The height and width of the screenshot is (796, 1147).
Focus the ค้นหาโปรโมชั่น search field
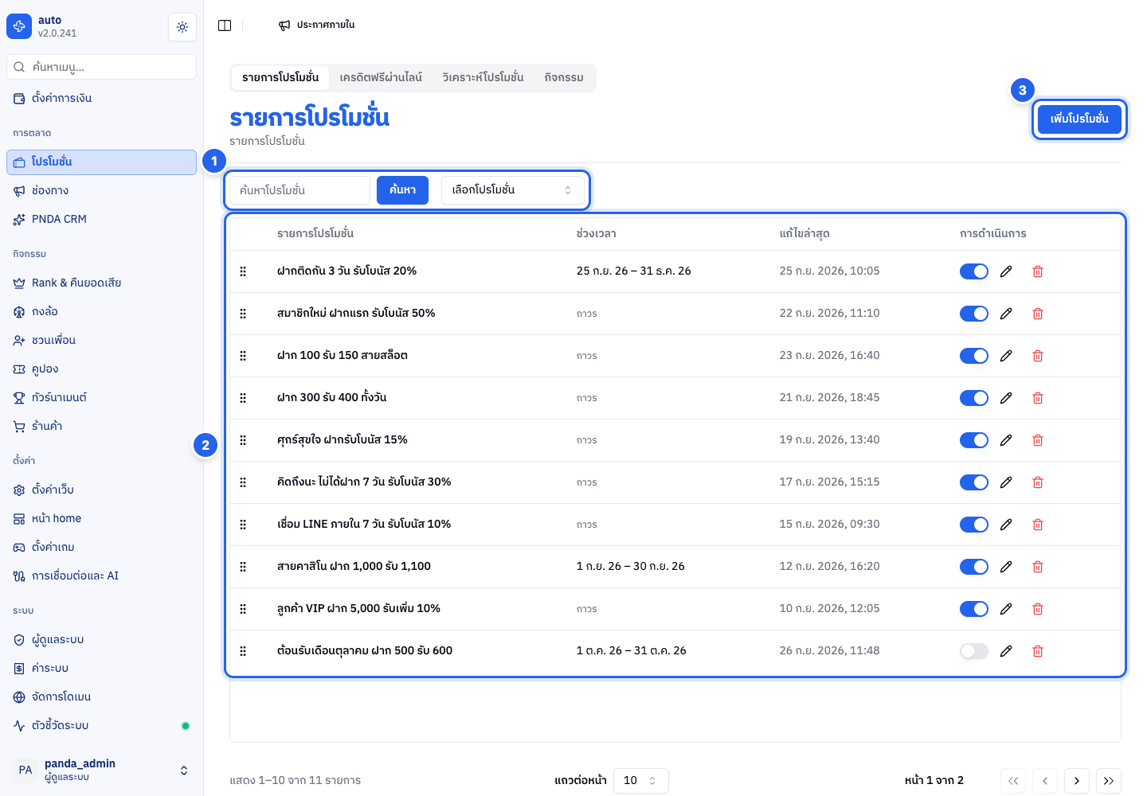(x=300, y=190)
